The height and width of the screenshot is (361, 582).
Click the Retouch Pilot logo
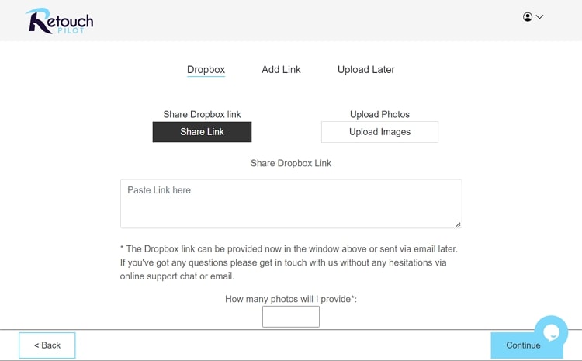60,21
